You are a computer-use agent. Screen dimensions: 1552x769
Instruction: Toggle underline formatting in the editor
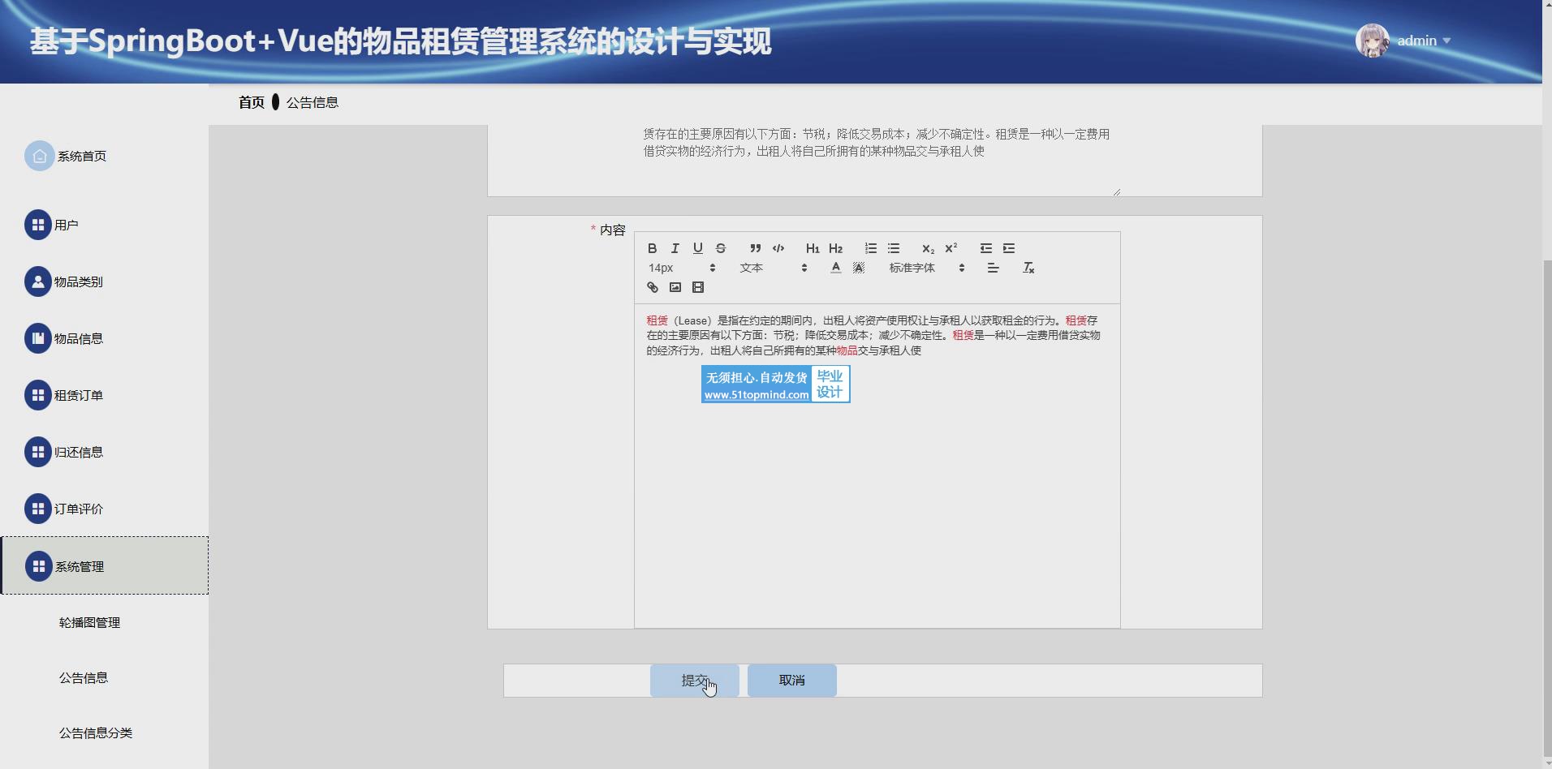click(x=697, y=248)
